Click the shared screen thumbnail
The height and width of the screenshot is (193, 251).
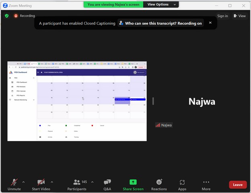(77, 101)
